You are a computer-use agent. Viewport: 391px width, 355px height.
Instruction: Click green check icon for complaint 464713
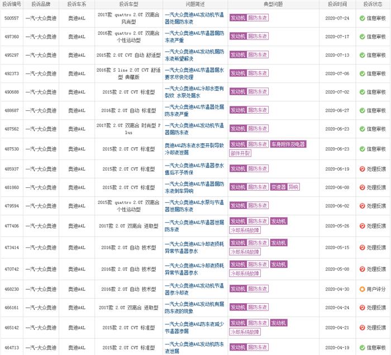click(x=362, y=348)
